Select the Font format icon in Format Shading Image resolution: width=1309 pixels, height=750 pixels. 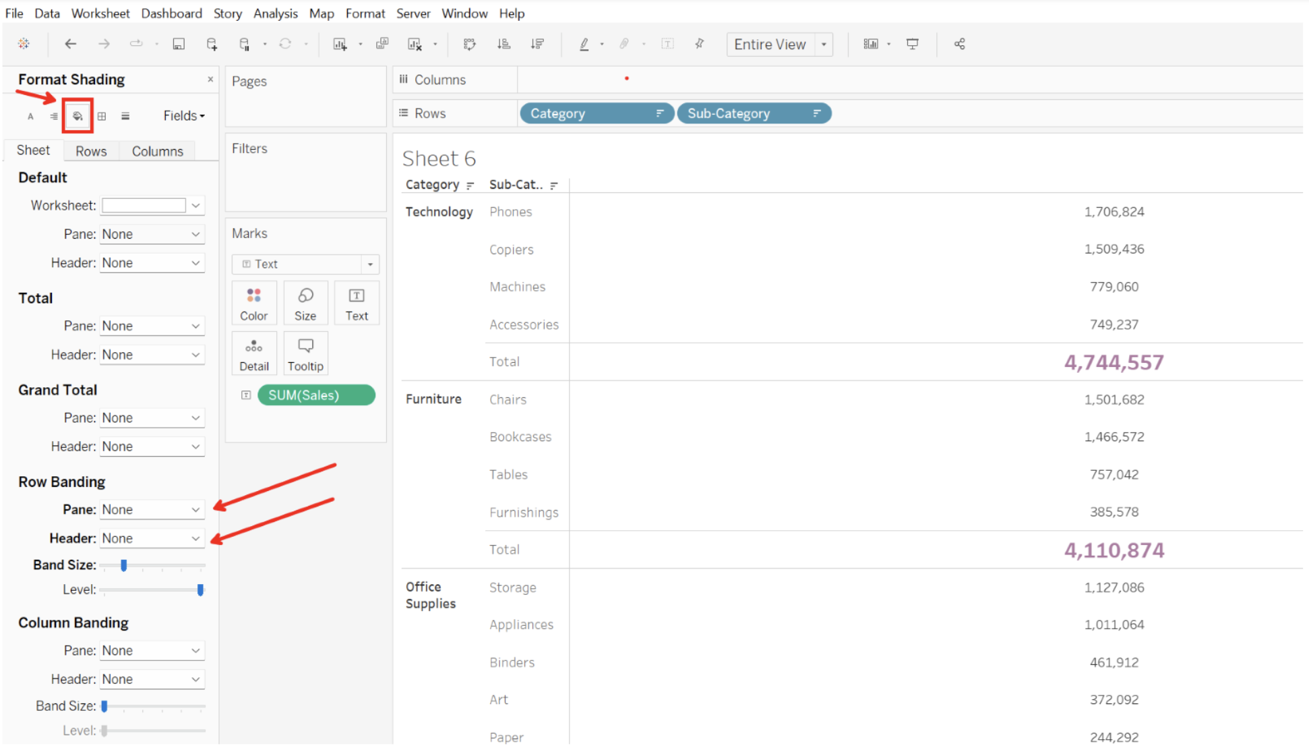click(x=30, y=115)
